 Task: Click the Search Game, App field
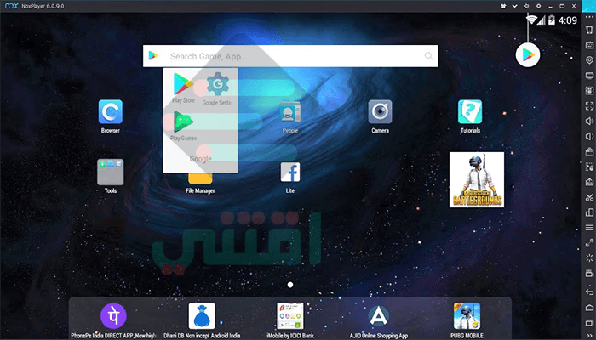tap(290, 56)
